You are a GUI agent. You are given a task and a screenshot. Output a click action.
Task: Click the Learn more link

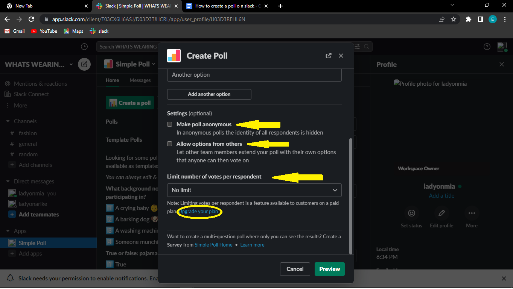[253, 245]
